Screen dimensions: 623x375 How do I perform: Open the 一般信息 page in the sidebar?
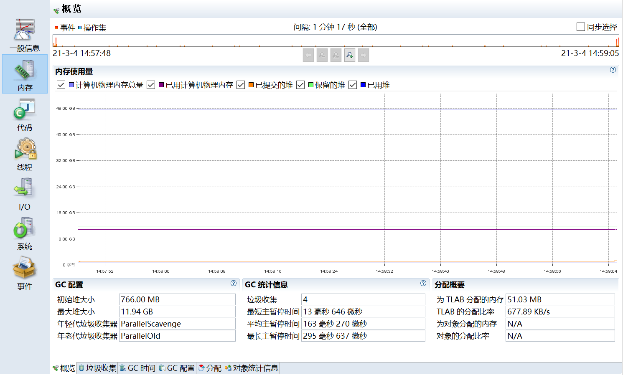[x=24, y=34]
